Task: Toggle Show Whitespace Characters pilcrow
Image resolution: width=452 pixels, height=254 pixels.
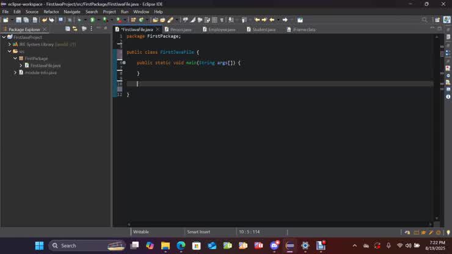Action: tap(222, 20)
